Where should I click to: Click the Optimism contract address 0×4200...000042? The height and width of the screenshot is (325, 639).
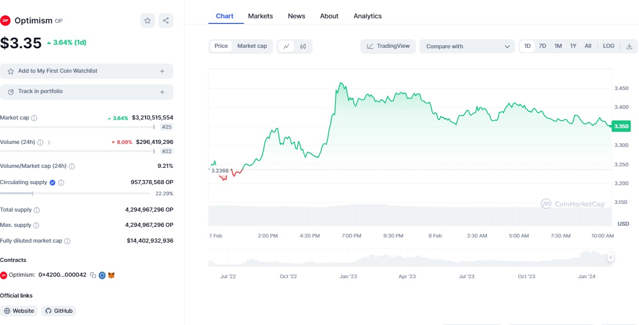pos(63,275)
